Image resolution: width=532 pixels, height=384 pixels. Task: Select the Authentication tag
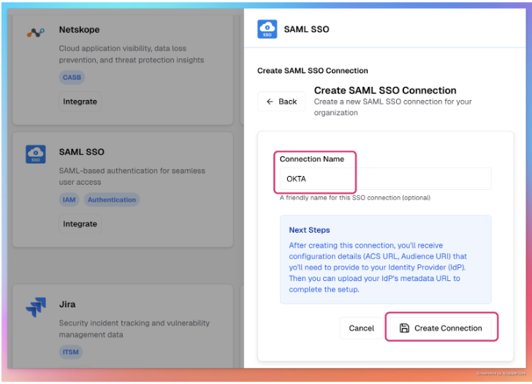112,199
